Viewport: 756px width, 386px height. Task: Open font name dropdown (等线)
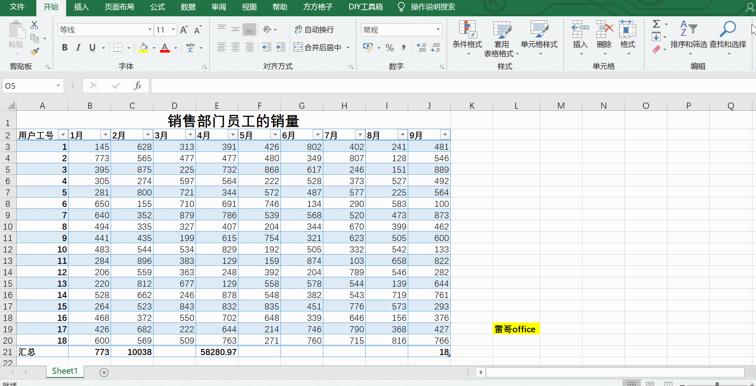tap(150, 30)
